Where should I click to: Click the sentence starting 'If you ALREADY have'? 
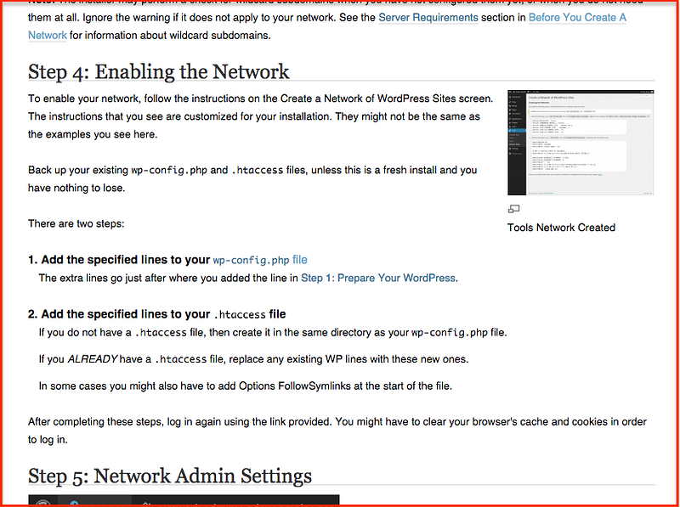(x=253, y=359)
